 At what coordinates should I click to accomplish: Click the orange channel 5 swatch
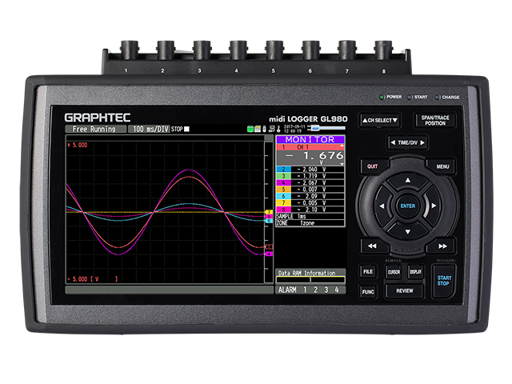(283, 190)
